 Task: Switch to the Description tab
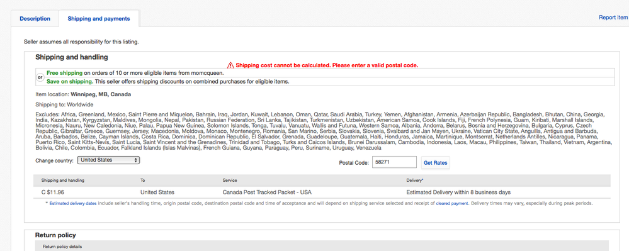coord(35,18)
